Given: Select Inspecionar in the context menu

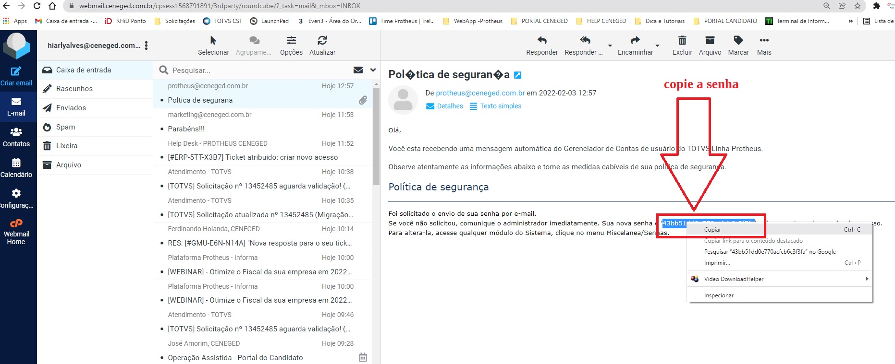Looking at the screenshot, I should tap(719, 295).
